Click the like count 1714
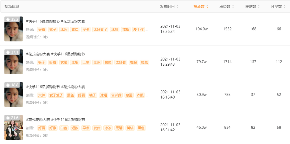This screenshot has width=290, height=144. (x=227, y=62)
